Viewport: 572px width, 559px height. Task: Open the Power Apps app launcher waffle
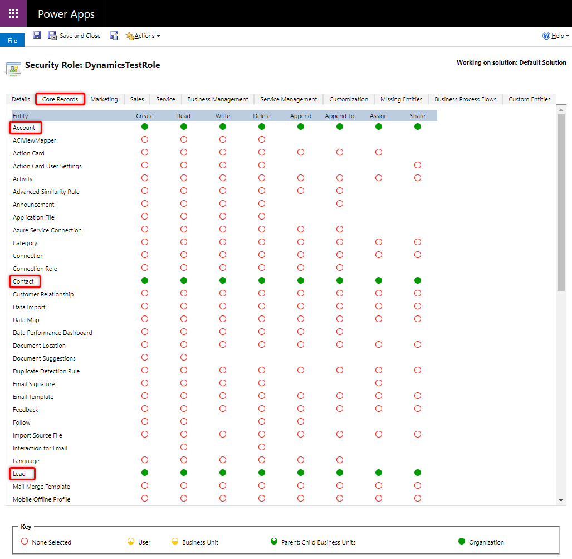(13, 13)
